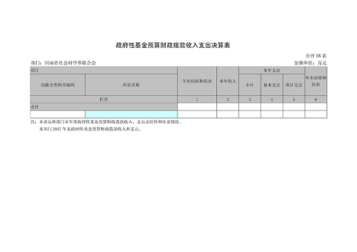Click the 栏次 row label
This screenshot has height=252, width=357.
pyautogui.click(x=104, y=100)
